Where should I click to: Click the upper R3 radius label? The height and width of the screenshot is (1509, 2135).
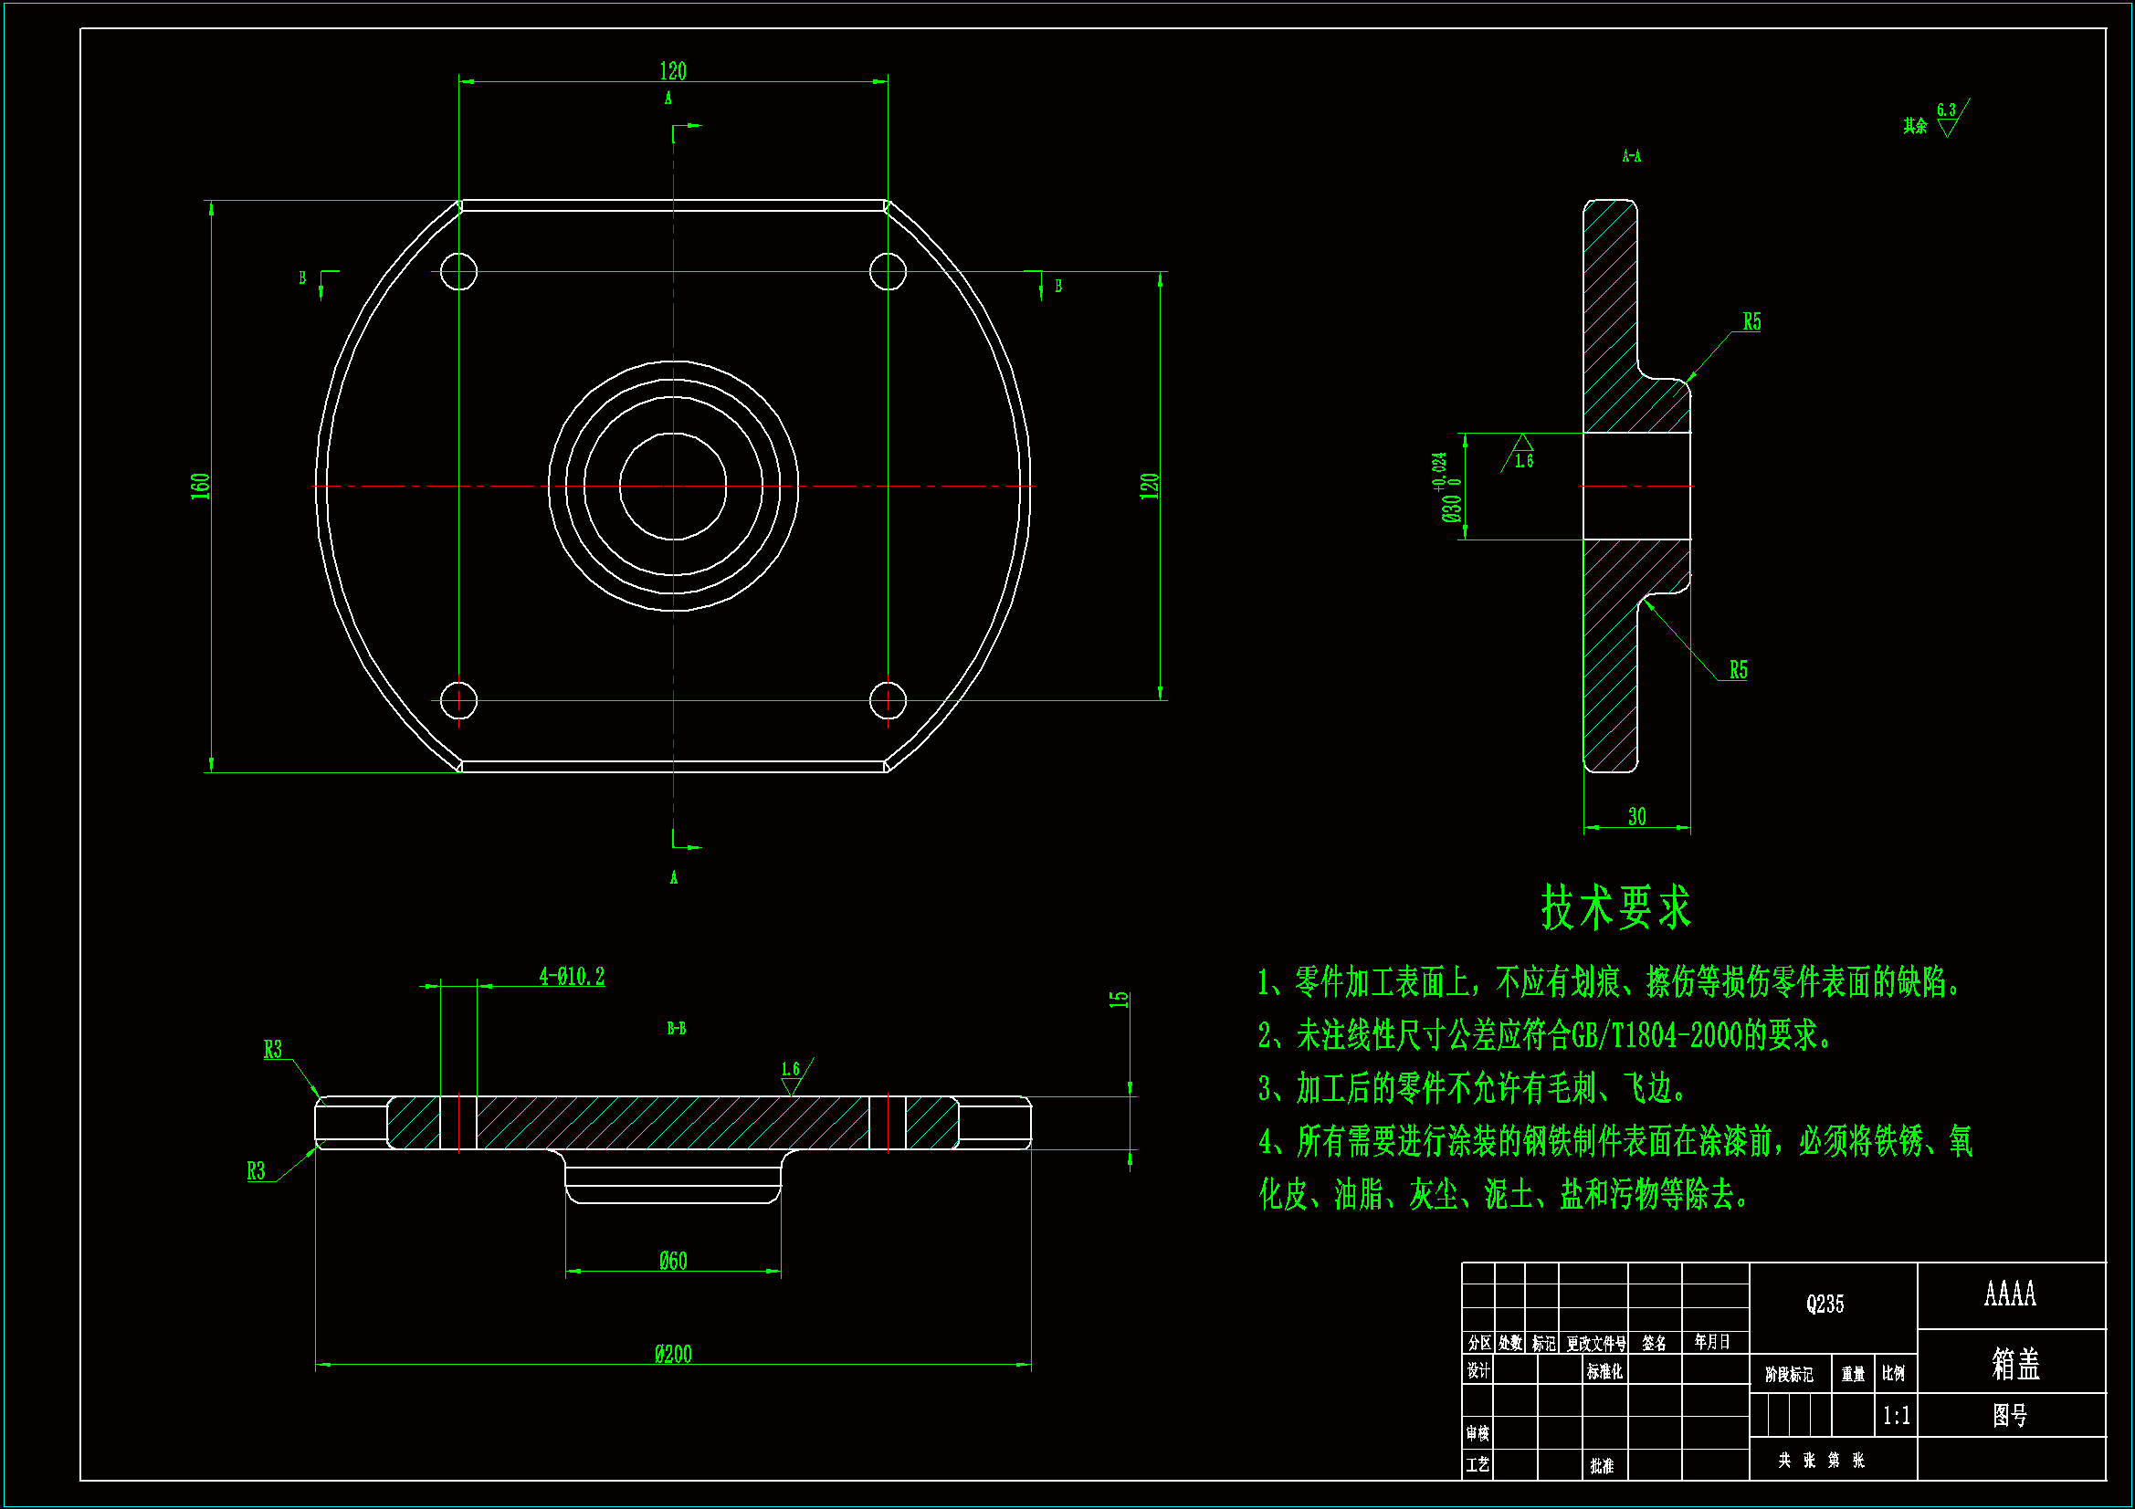[272, 1049]
